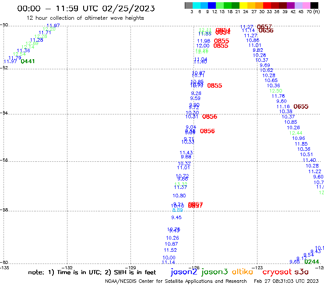The image size is (324, 285).
Task: Click the lavender swatch before the 45 label
Action: click(x=298, y=5)
